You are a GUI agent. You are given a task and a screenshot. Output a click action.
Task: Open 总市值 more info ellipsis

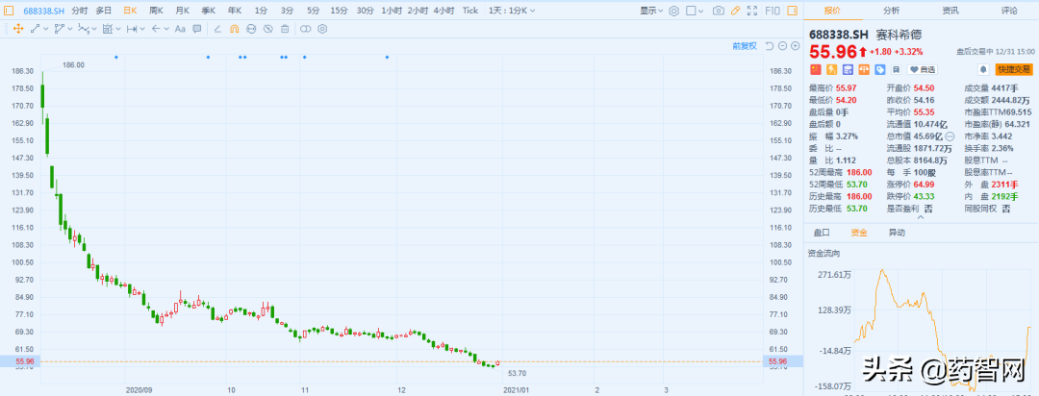click(x=950, y=136)
